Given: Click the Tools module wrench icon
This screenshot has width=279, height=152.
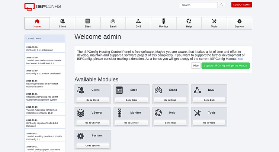Looking at the screenshot, I should click(197, 112).
